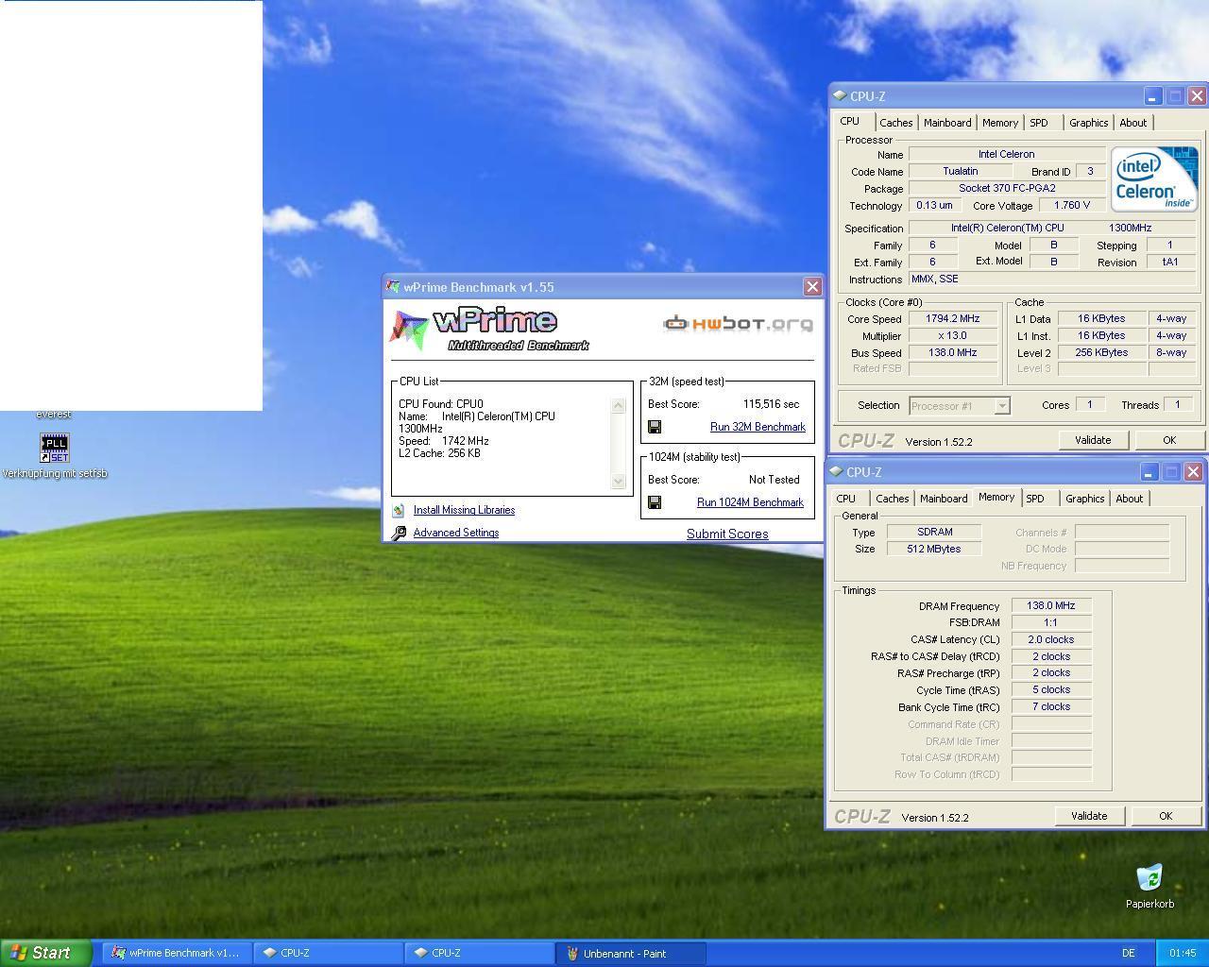The height and width of the screenshot is (967, 1209).
Task: Run the 1024M Benchmark
Action: click(x=750, y=502)
